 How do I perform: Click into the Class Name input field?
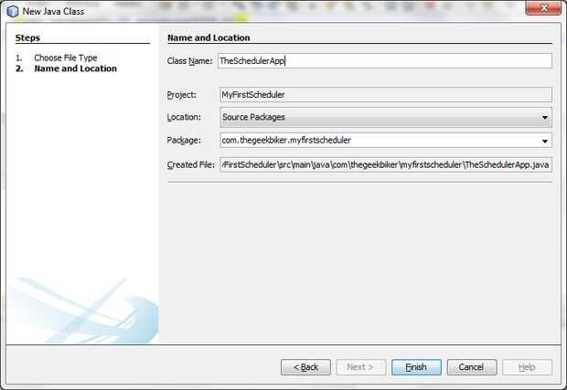[385, 60]
